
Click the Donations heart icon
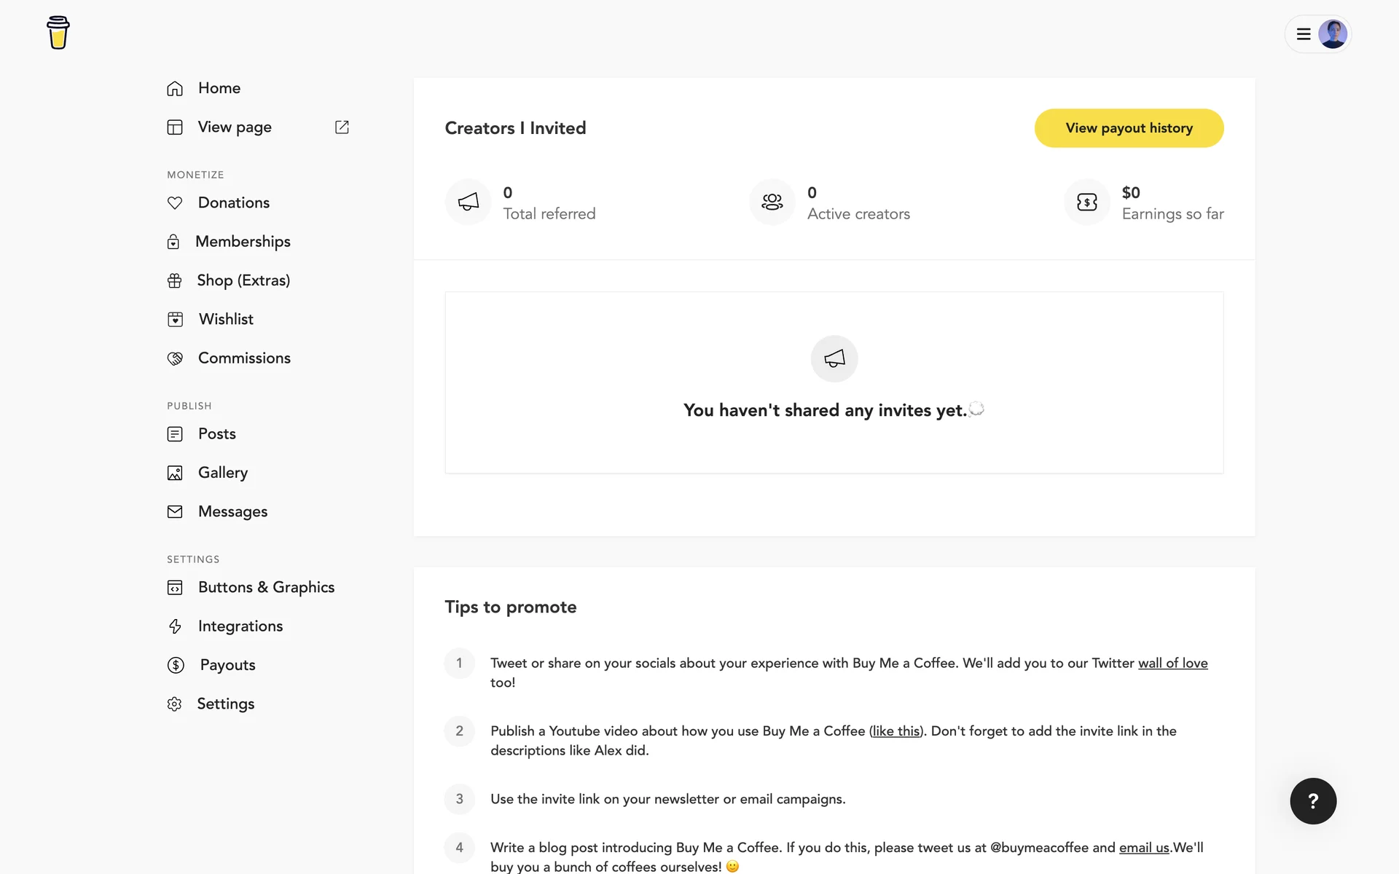(x=175, y=203)
